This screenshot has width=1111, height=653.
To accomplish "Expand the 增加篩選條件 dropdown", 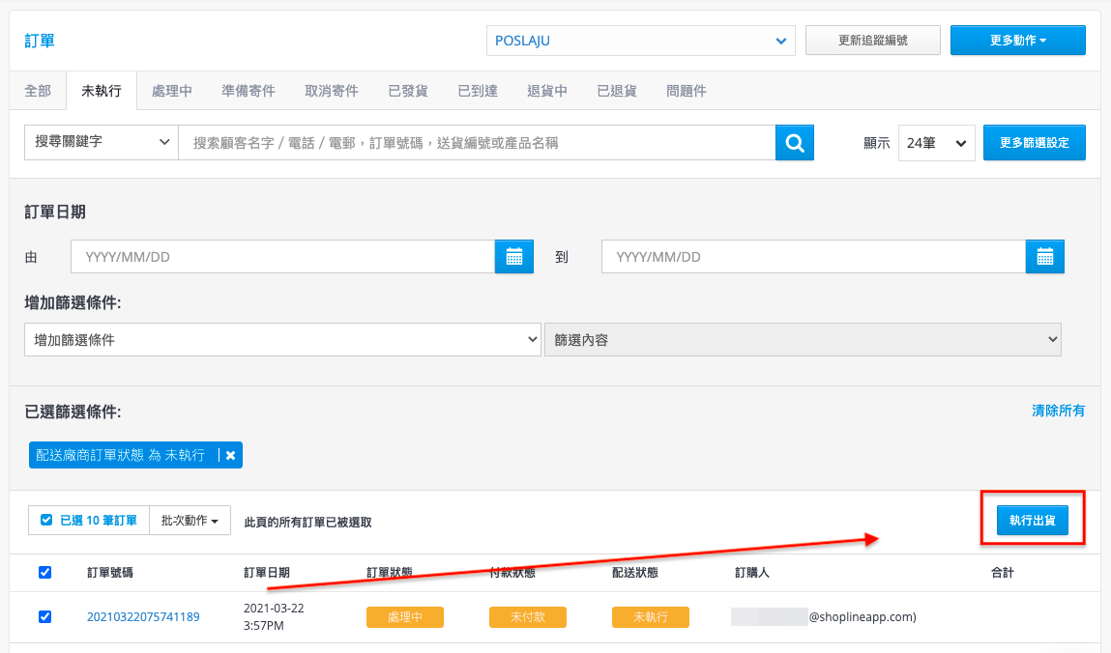I will point(282,340).
